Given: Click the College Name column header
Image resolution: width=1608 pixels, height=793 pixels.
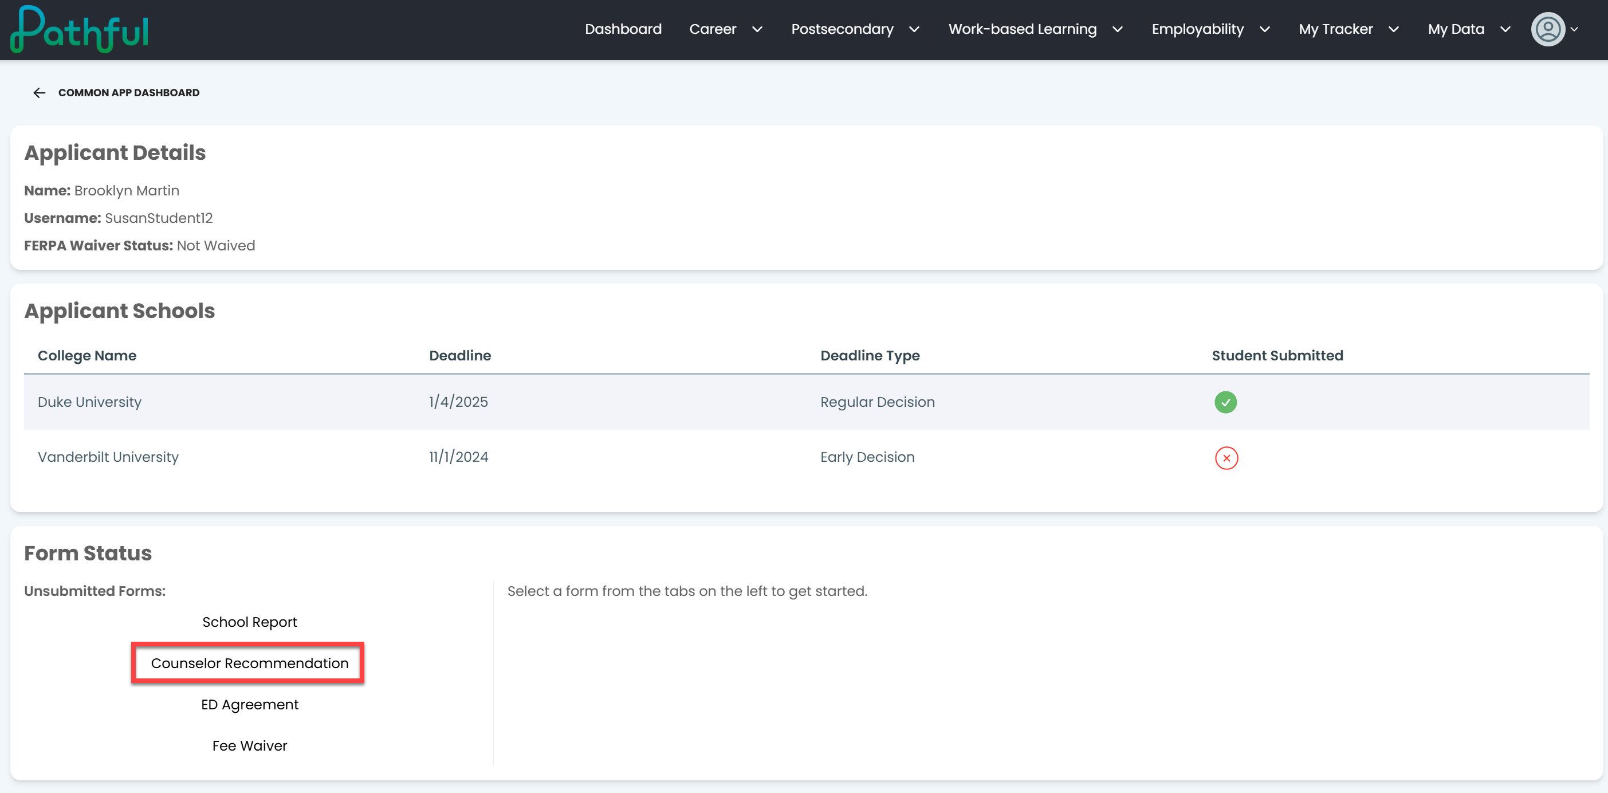Looking at the screenshot, I should pyautogui.click(x=87, y=355).
